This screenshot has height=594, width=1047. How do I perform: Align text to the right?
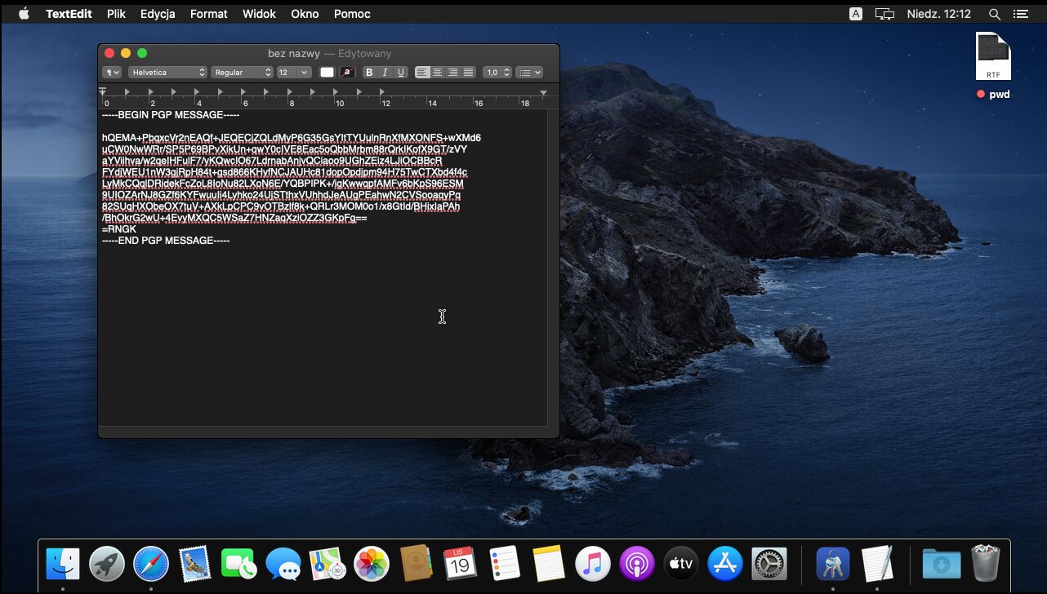453,73
